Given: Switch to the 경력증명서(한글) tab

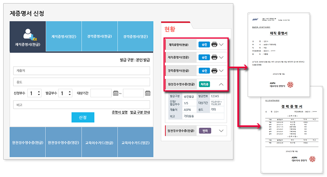Looking at the screenshot, I should pos(99,37).
